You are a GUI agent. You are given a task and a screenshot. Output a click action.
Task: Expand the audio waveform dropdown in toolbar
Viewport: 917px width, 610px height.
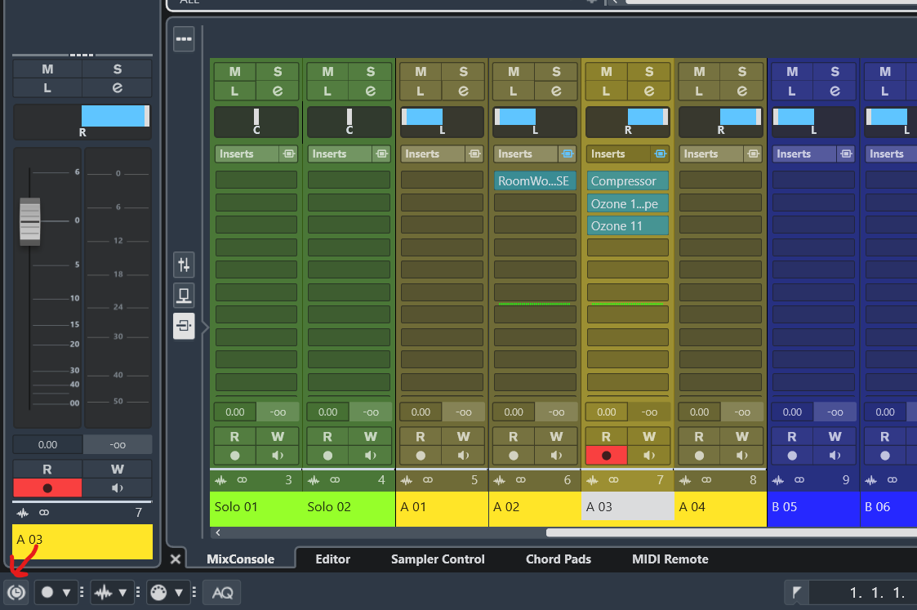[122, 592]
